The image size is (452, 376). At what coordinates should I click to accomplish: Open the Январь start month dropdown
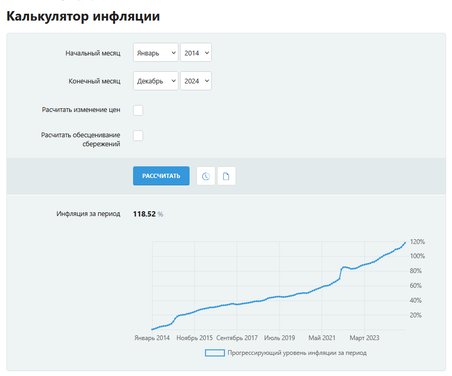(155, 52)
